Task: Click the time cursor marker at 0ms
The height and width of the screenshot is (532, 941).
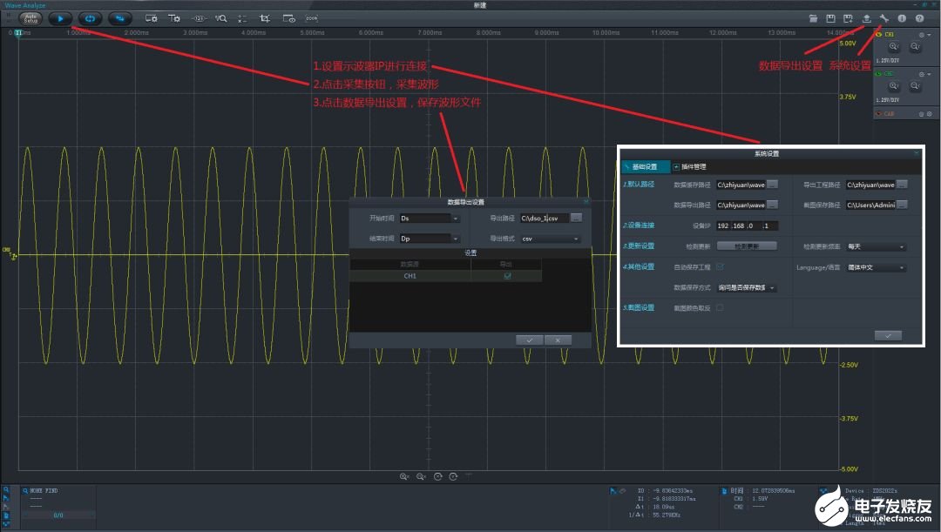Action: pos(18,33)
